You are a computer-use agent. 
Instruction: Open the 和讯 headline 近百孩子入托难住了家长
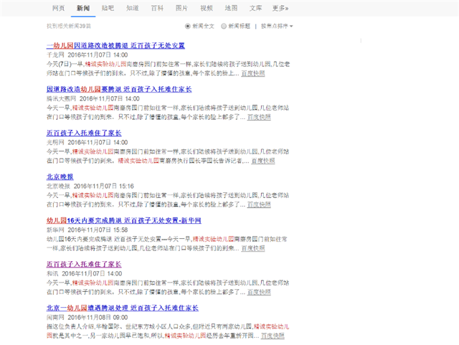(84, 264)
